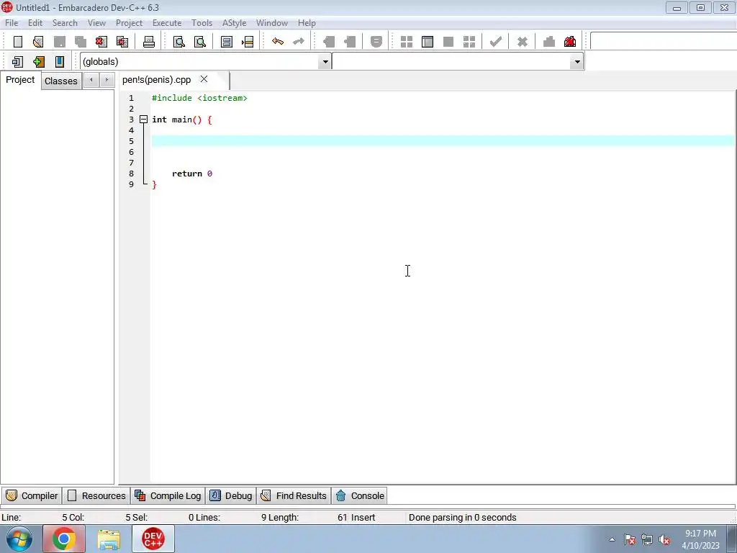Open the Compile Log bottom tab
Screen dimensions: 737x553
[168, 495]
